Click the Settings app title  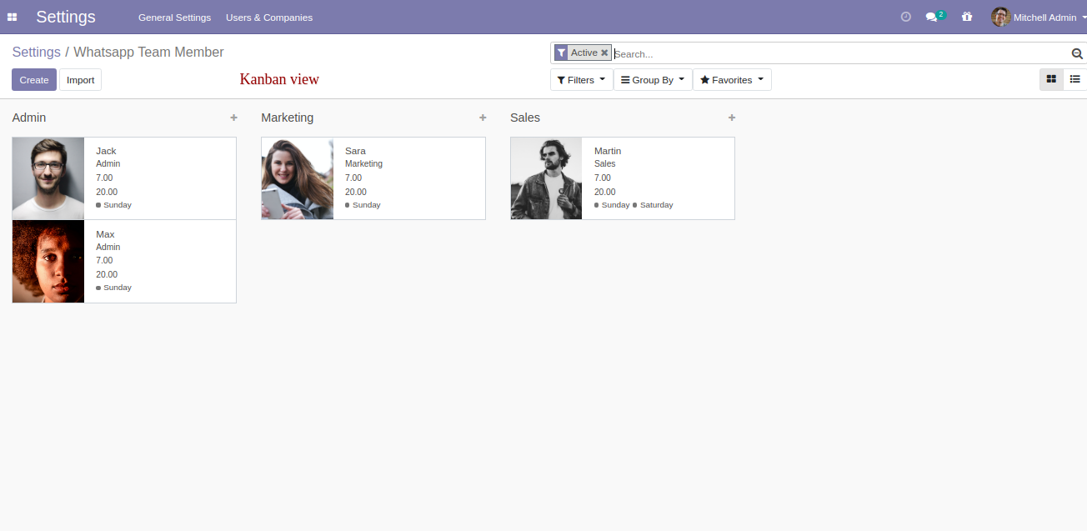pyautogui.click(x=66, y=17)
